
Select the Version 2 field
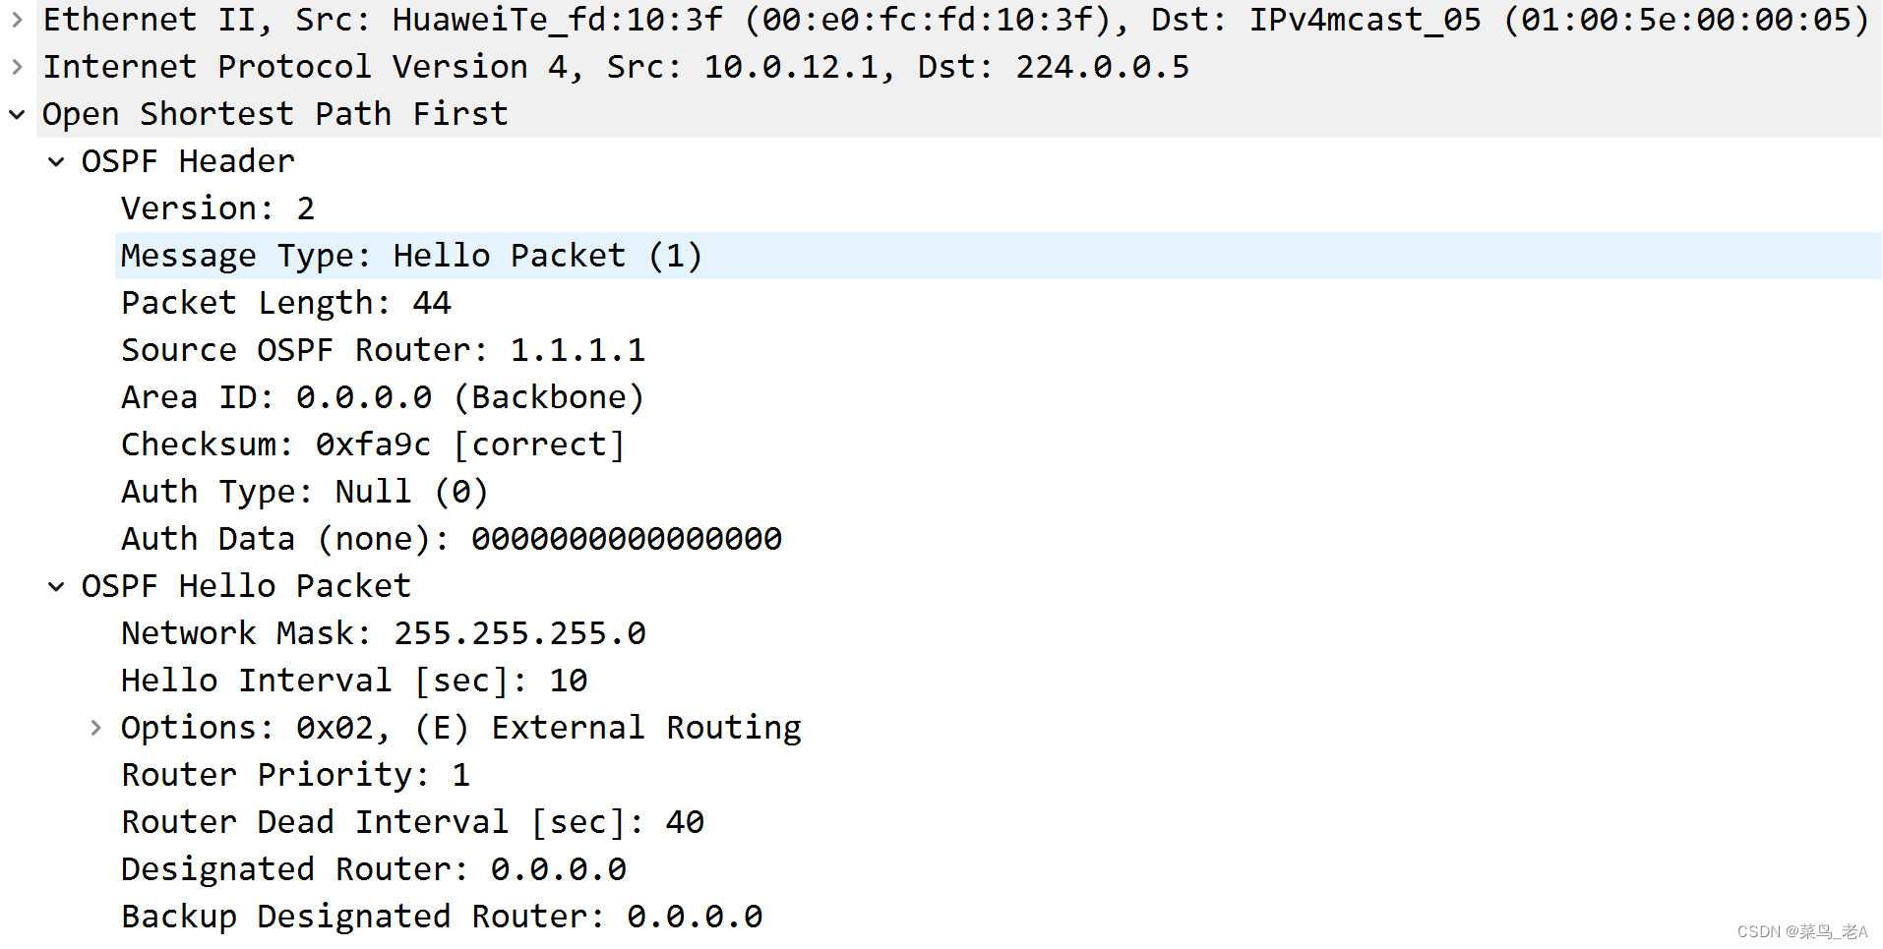click(216, 208)
